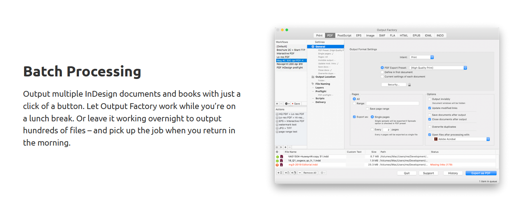Click the Every n pages number field
528x209 pixels.
point(386,129)
